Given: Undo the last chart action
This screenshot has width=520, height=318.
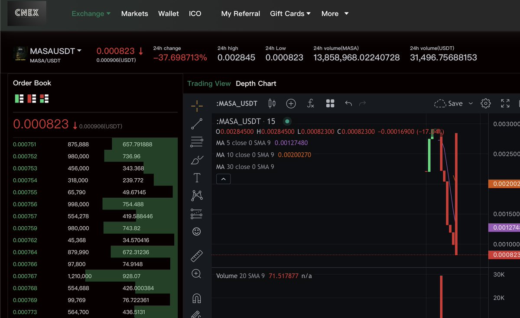Looking at the screenshot, I should (348, 103).
